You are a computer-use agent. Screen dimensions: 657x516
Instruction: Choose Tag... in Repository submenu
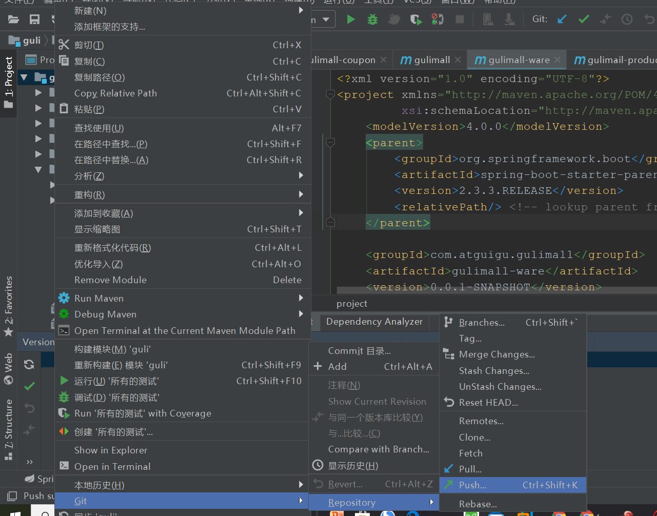(x=513, y=339)
